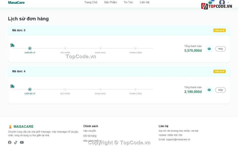Click delivery truck icon for order 4
The image size is (238, 150).
click(12, 86)
